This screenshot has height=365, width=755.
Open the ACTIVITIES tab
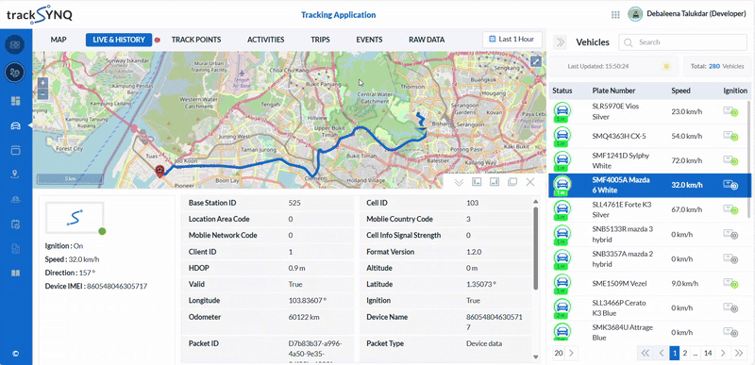(x=266, y=40)
